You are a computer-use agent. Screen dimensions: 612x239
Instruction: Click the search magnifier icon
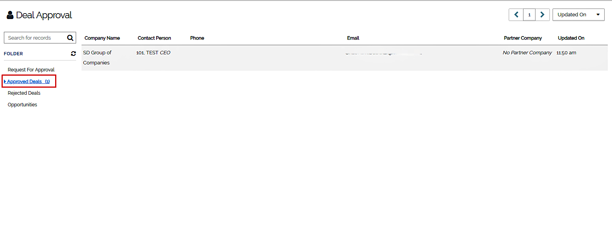[70, 38]
